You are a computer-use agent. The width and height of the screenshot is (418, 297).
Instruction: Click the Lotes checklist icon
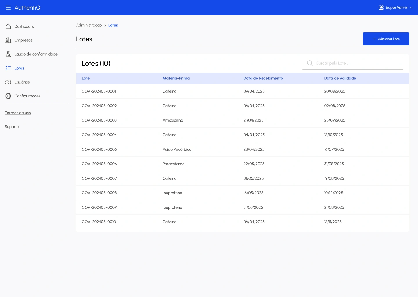coord(8,68)
